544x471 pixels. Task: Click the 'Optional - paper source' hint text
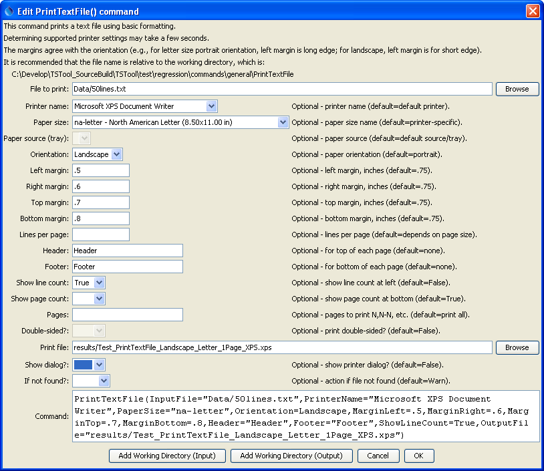379,138
